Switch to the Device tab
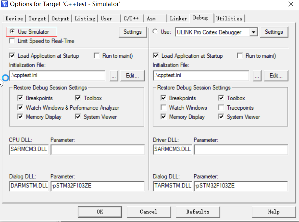 pyautogui.click(x=14, y=19)
